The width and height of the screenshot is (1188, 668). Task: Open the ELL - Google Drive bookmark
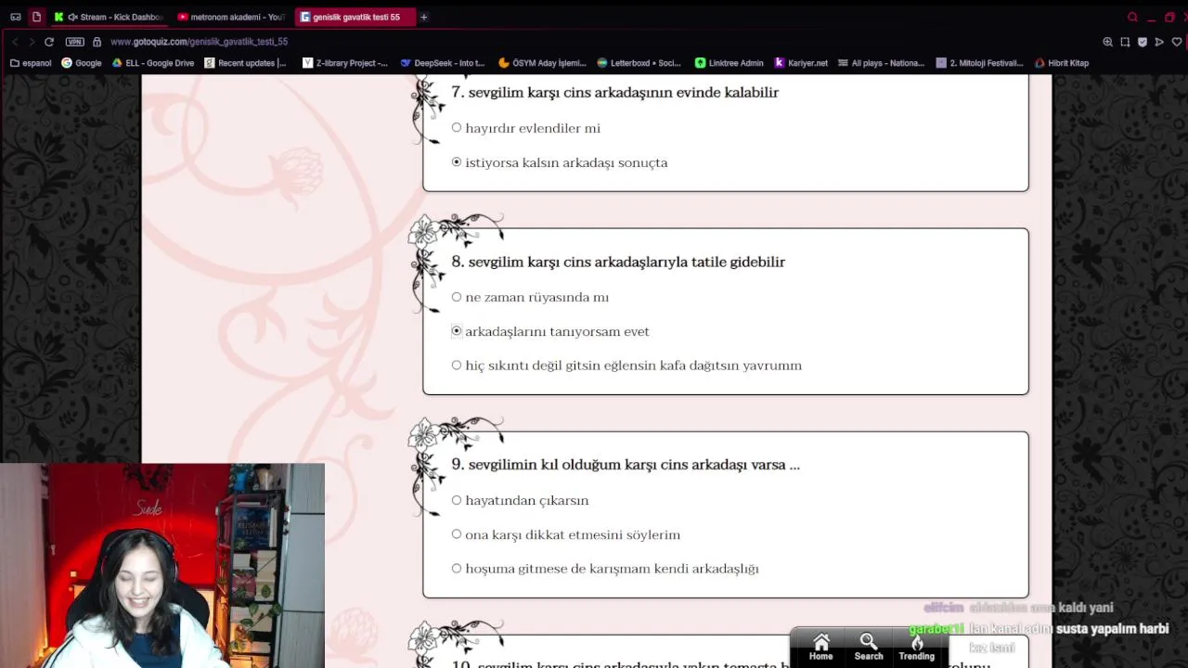(x=153, y=63)
